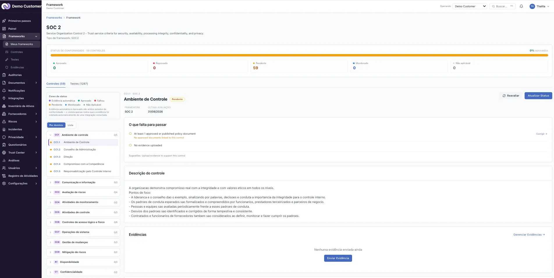Switch control view to Lista
The width and height of the screenshot is (554, 278).
coord(70,125)
